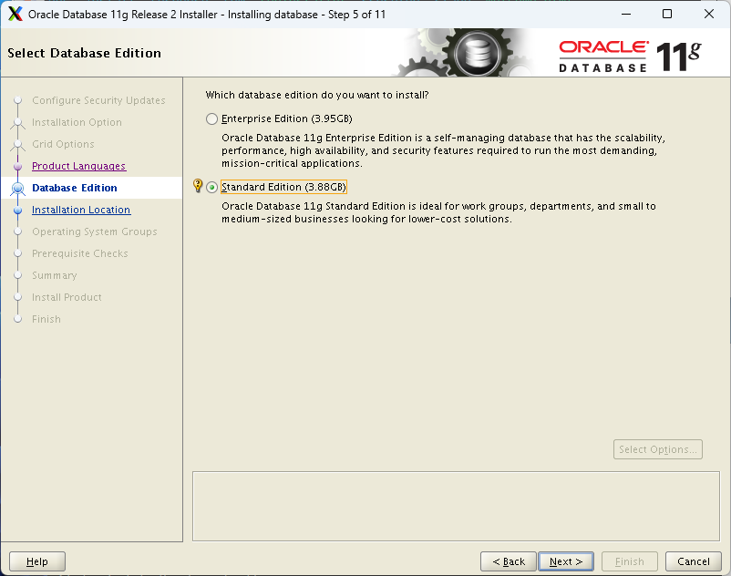
Task: Open the Help button
Action: [x=37, y=561]
